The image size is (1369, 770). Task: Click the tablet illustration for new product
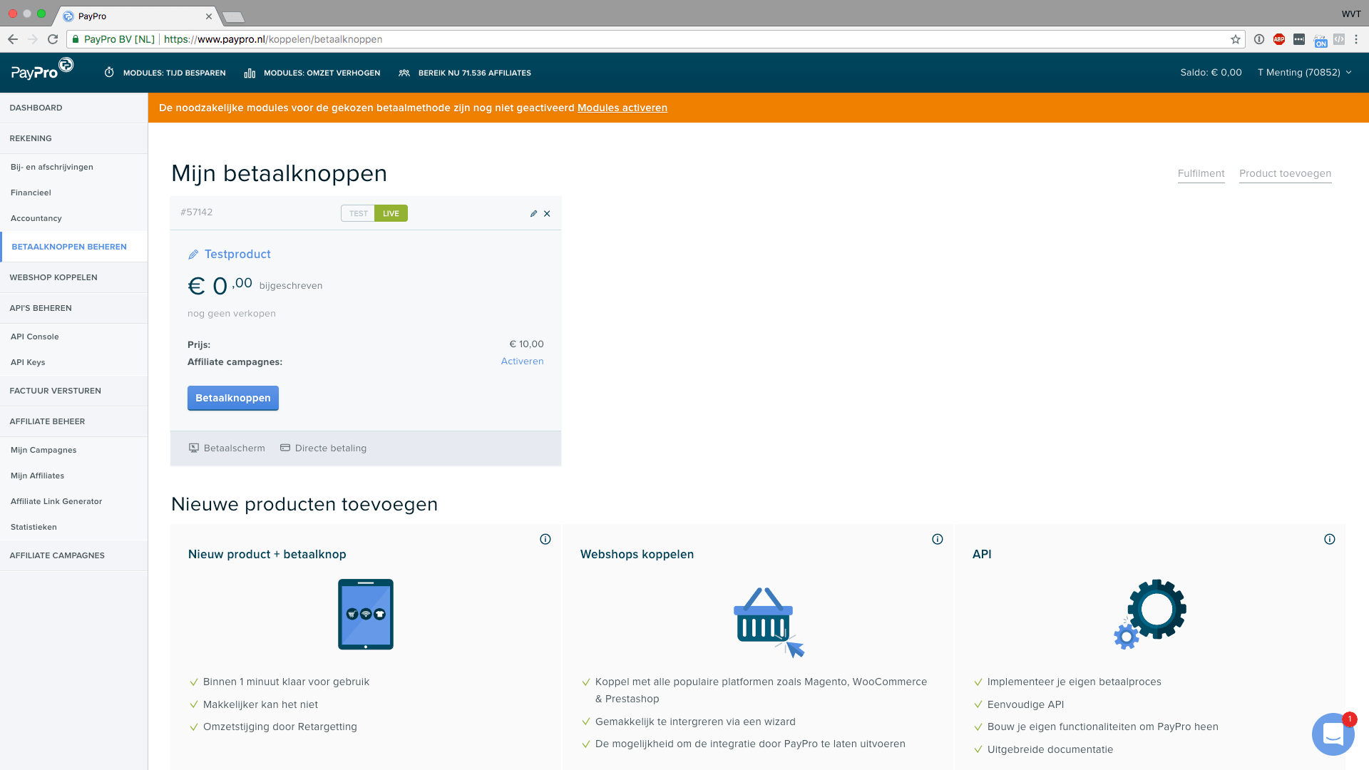pos(366,614)
